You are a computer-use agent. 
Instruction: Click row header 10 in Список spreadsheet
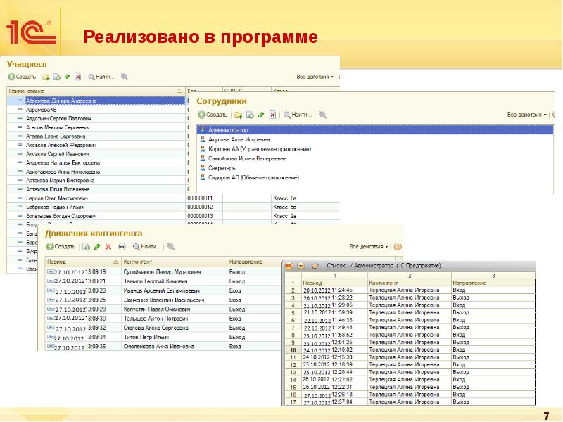click(x=293, y=350)
